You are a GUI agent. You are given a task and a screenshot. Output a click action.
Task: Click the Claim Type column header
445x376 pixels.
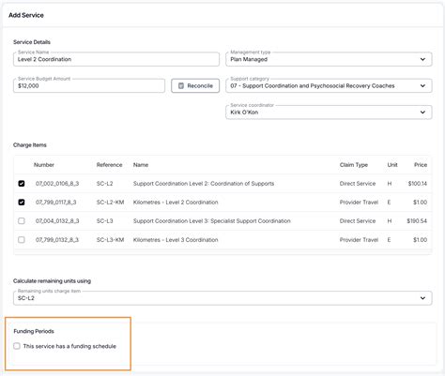click(354, 165)
